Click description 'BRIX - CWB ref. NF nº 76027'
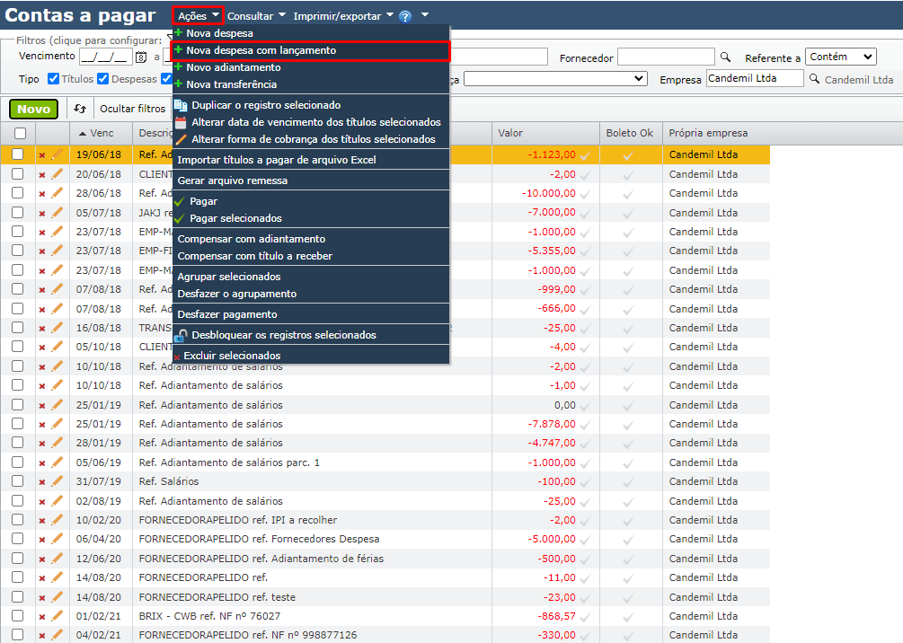903x643 pixels. 209,616
